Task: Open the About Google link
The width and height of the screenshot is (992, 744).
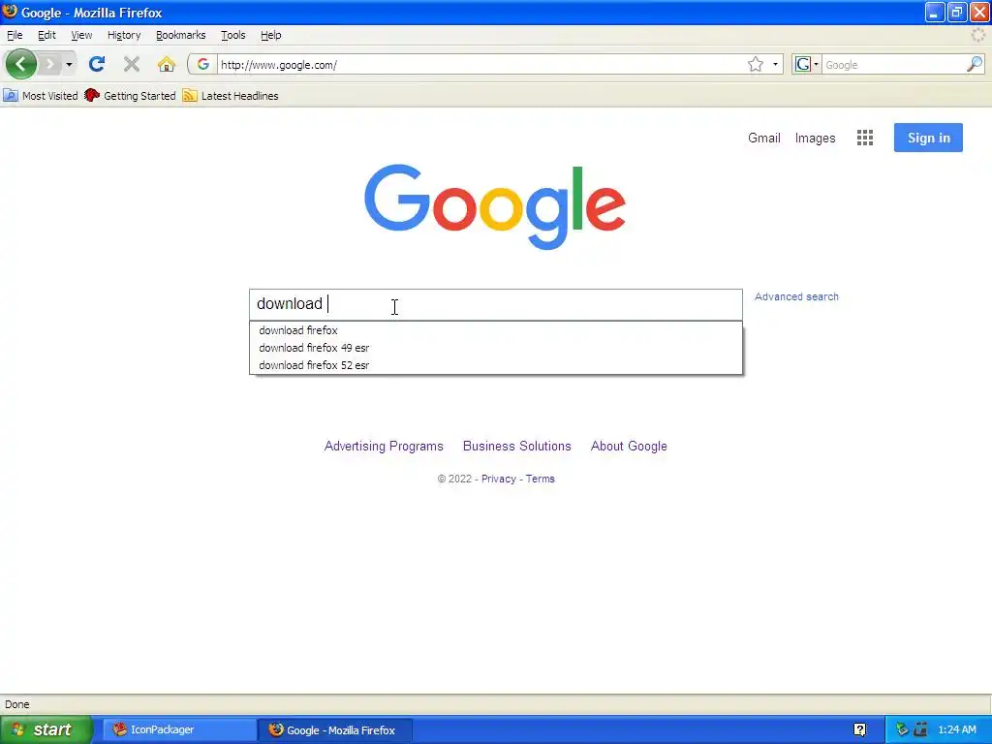Action: click(629, 446)
